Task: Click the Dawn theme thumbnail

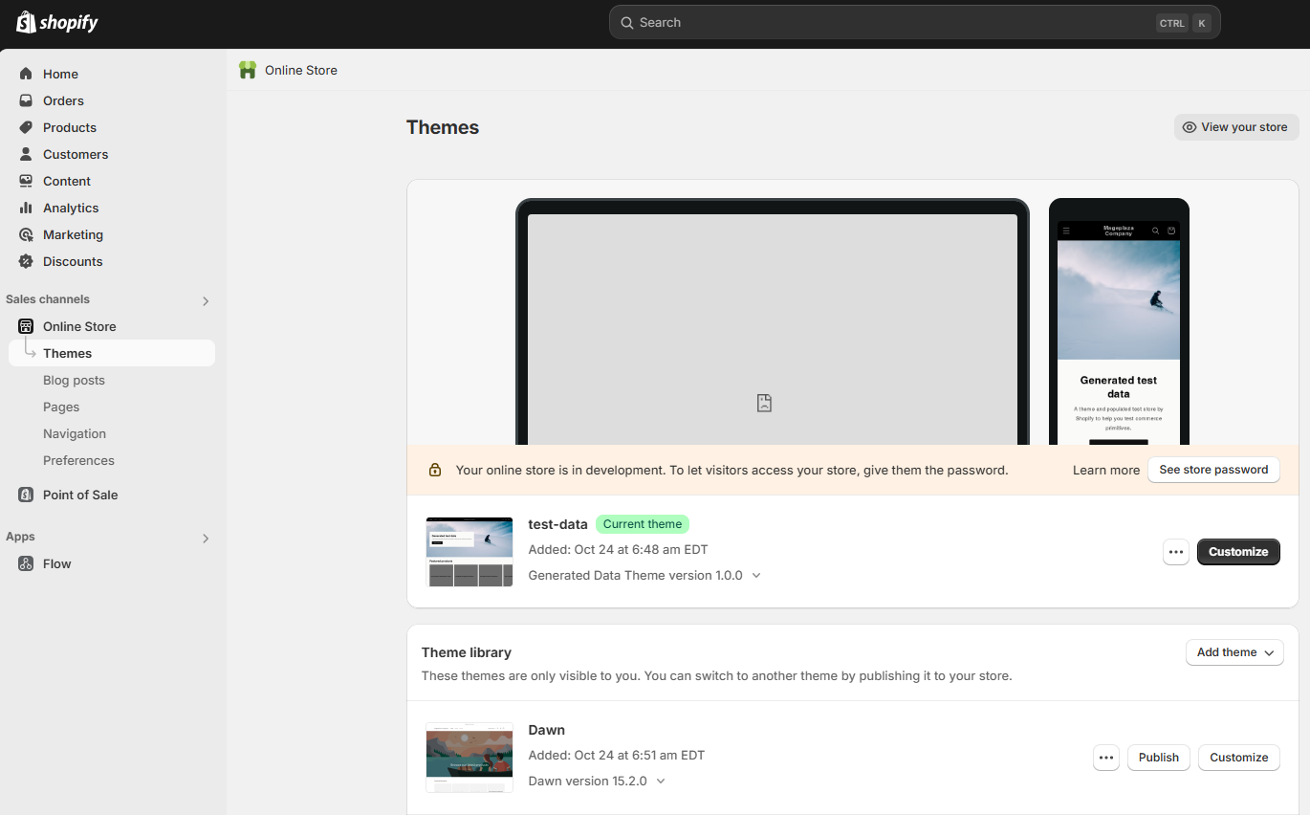Action: point(469,758)
